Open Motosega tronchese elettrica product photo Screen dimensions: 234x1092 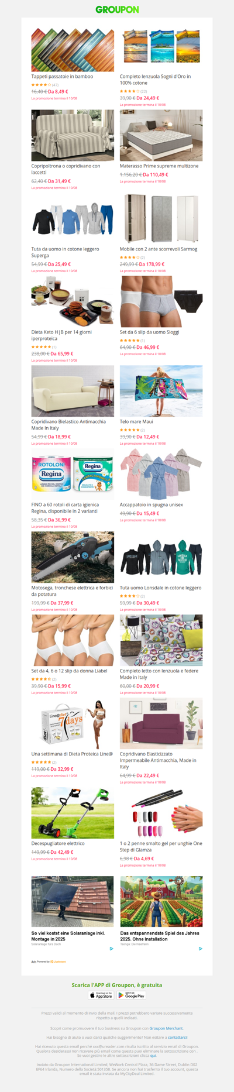tap(73, 557)
